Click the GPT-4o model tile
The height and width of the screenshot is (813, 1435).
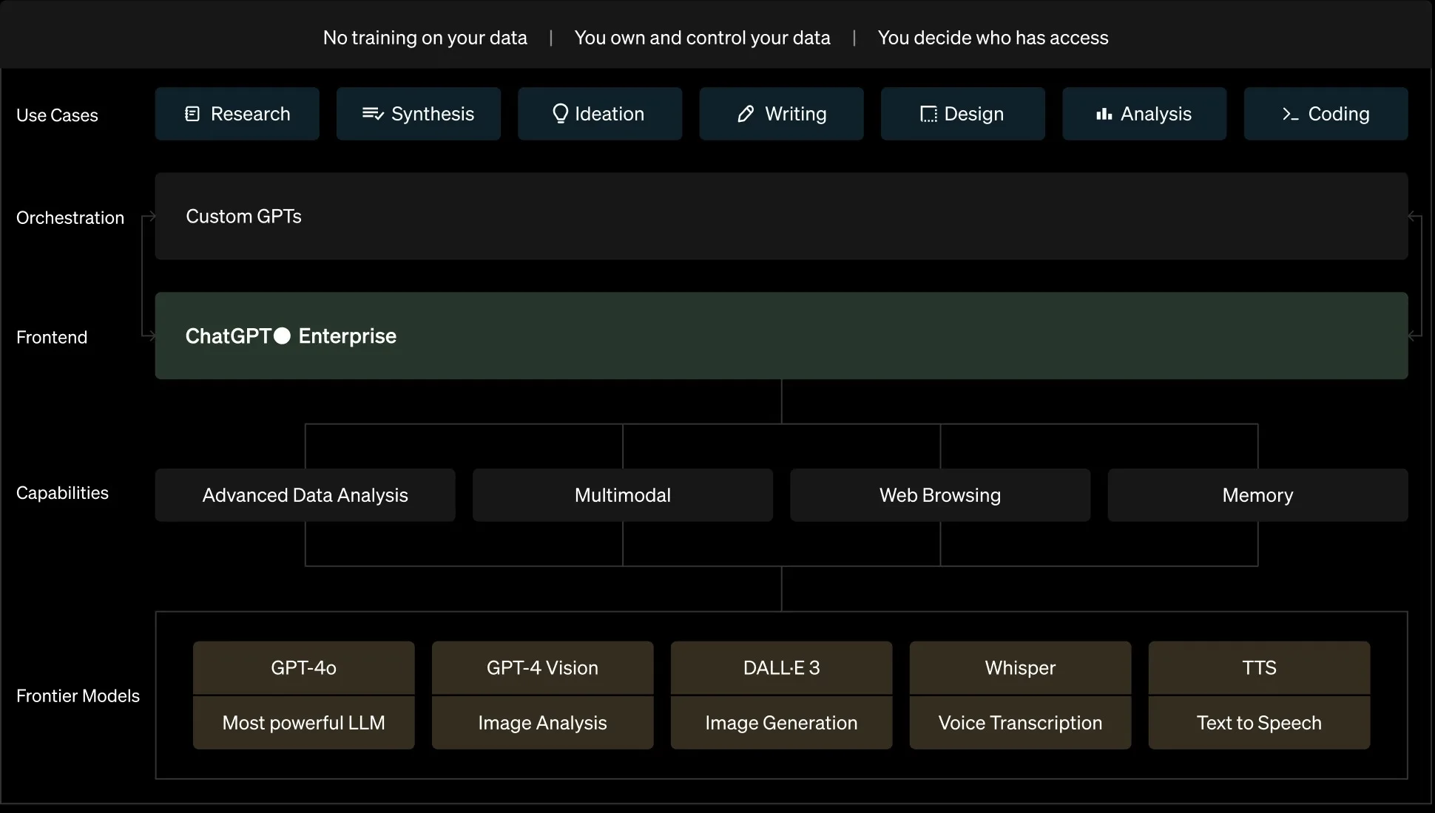click(304, 668)
